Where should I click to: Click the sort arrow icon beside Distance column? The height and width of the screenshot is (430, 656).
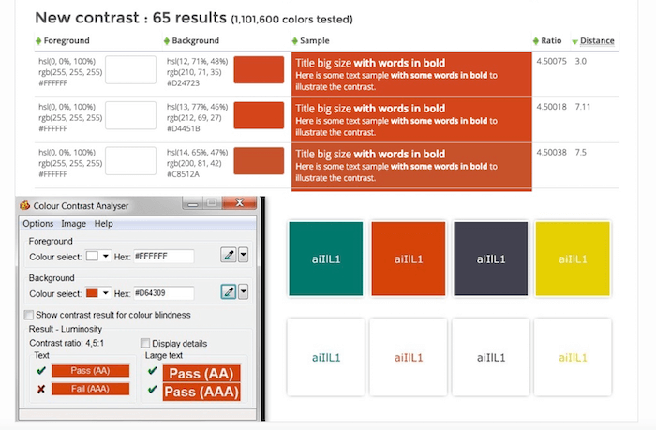tap(574, 41)
